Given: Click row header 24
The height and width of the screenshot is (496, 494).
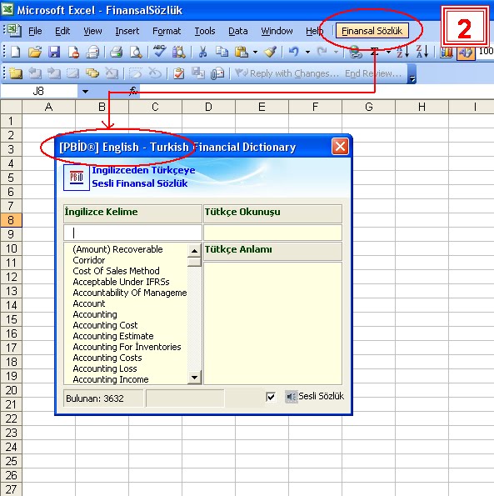Looking at the screenshot, I should pyautogui.click(x=11, y=447).
